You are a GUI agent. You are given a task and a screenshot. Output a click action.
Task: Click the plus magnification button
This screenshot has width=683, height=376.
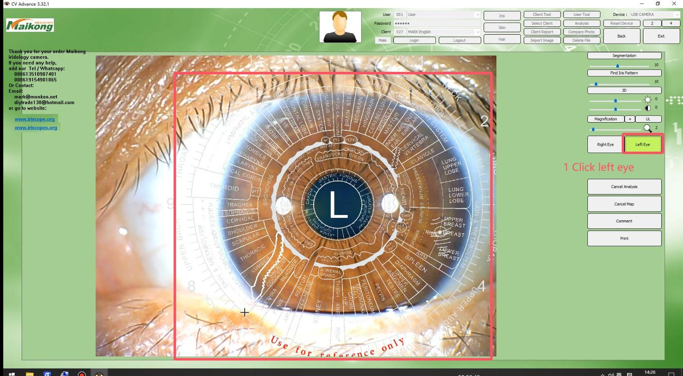coord(630,119)
